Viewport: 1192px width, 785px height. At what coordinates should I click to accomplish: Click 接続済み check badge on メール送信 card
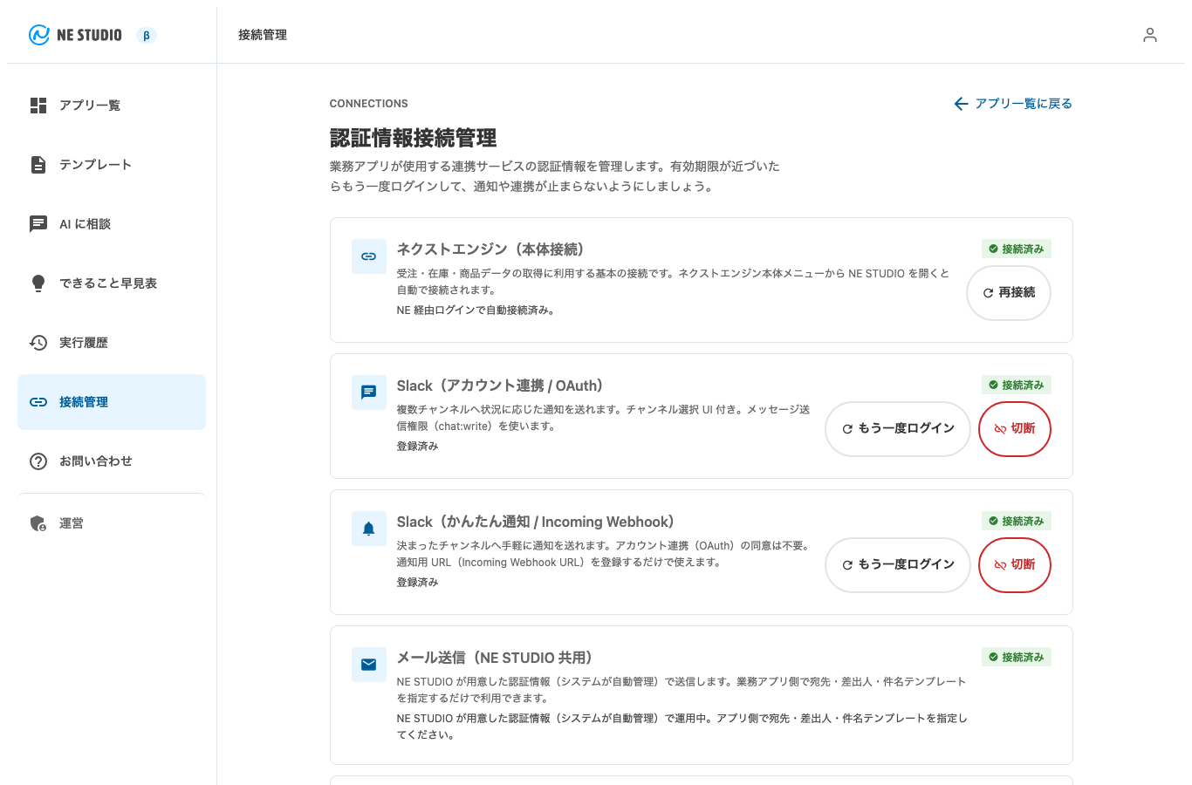point(1017,658)
